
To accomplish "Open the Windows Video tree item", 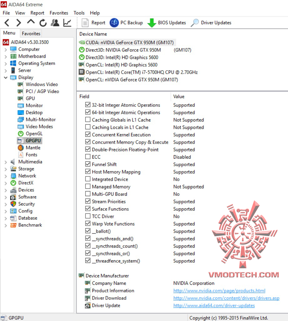I will point(42,84).
